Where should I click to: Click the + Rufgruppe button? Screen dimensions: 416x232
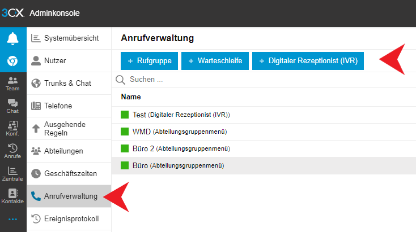click(x=150, y=60)
